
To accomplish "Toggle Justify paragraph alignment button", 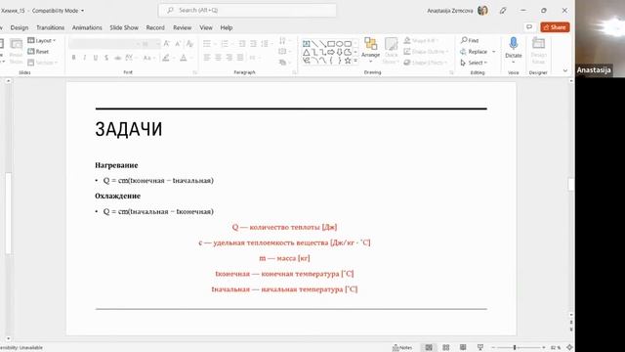I will pos(240,58).
